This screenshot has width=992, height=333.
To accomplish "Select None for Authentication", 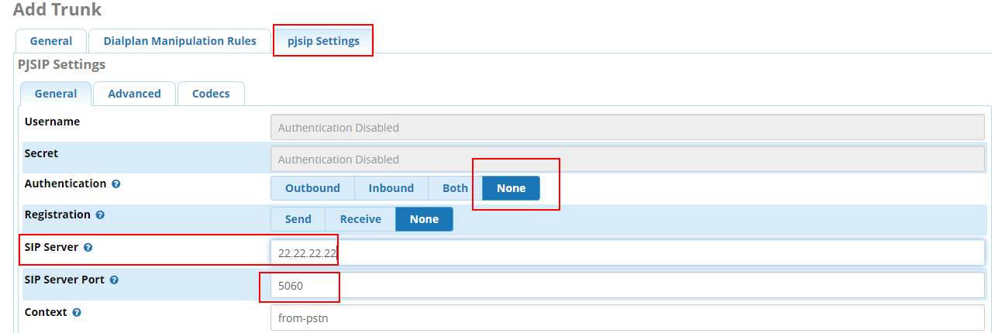I will click(x=511, y=188).
